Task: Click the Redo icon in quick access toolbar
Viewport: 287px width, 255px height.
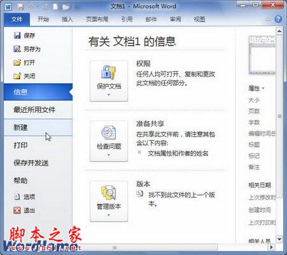Action: click(46, 7)
